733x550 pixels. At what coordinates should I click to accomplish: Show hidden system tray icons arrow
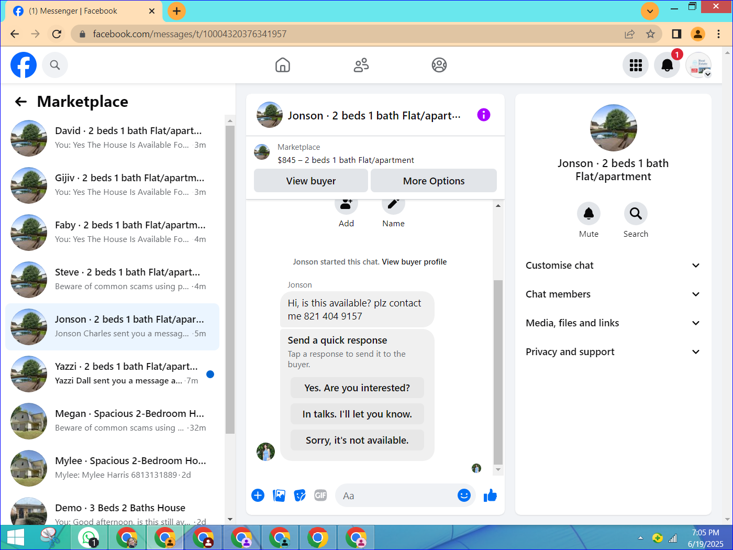640,538
